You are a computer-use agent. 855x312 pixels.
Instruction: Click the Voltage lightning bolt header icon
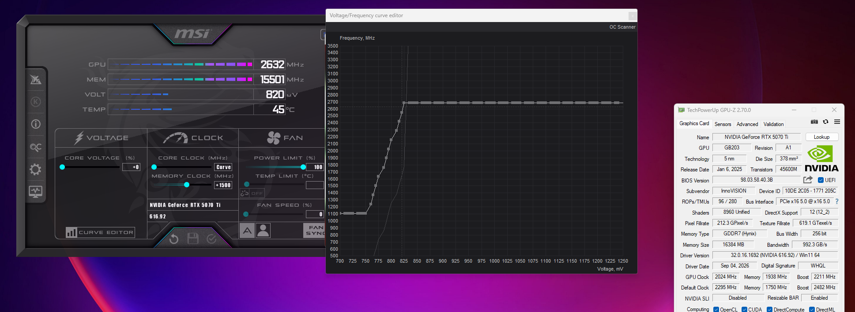pyautogui.click(x=79, y=138)
